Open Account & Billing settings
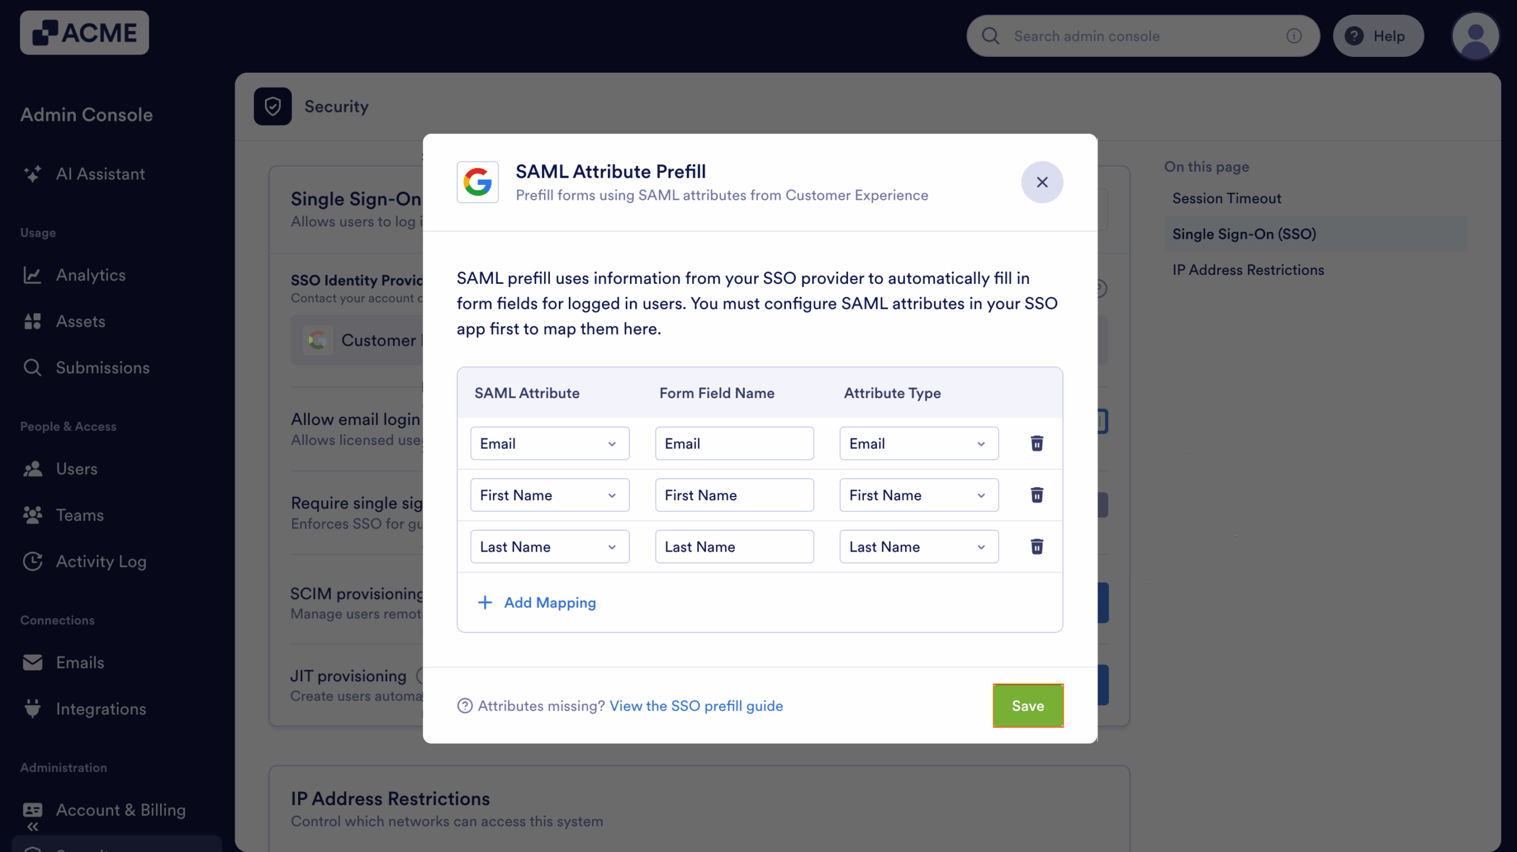The image size is (1517, 852). click(x=120, y=810)
